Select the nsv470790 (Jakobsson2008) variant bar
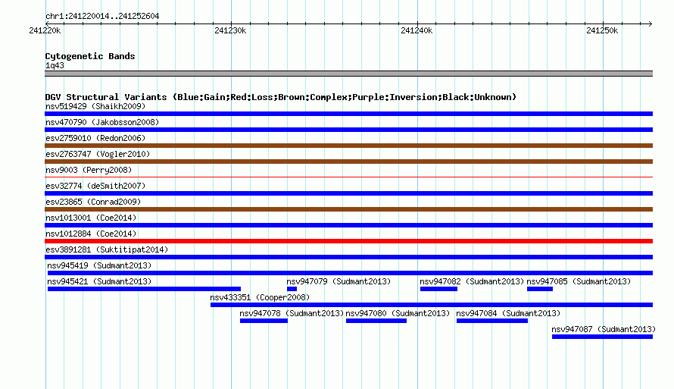This screenshot has width=674, height=389. pyautogui.click(x=348, y=130)
